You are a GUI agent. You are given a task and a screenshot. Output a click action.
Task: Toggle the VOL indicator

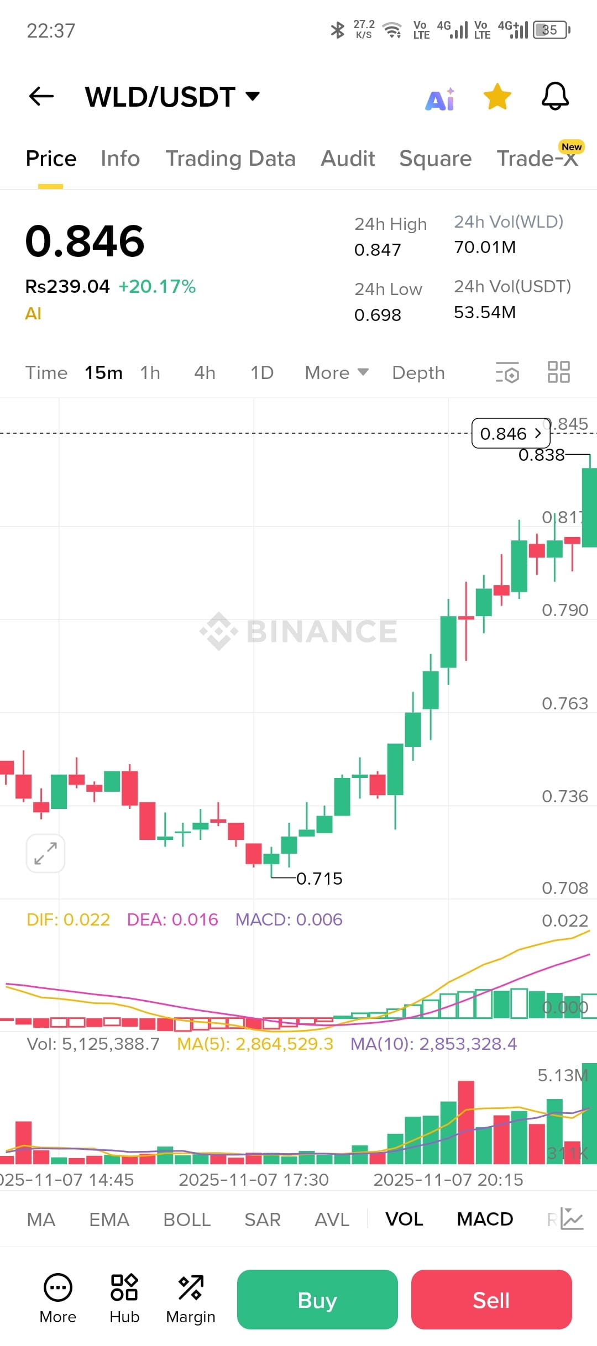(404, 1219)
